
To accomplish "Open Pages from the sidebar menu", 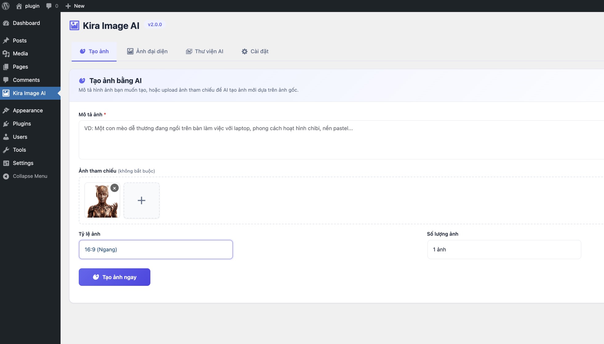I will pyautogui.click(x=30, y=67).
